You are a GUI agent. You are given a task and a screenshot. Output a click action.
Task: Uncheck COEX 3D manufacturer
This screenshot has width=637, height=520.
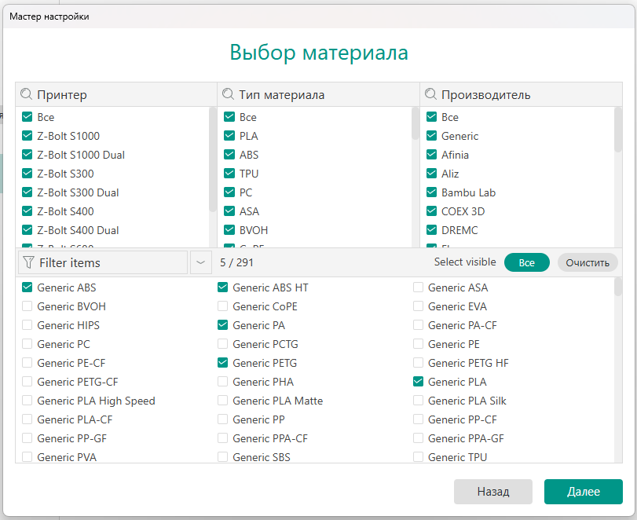click(x=431, y=211)
